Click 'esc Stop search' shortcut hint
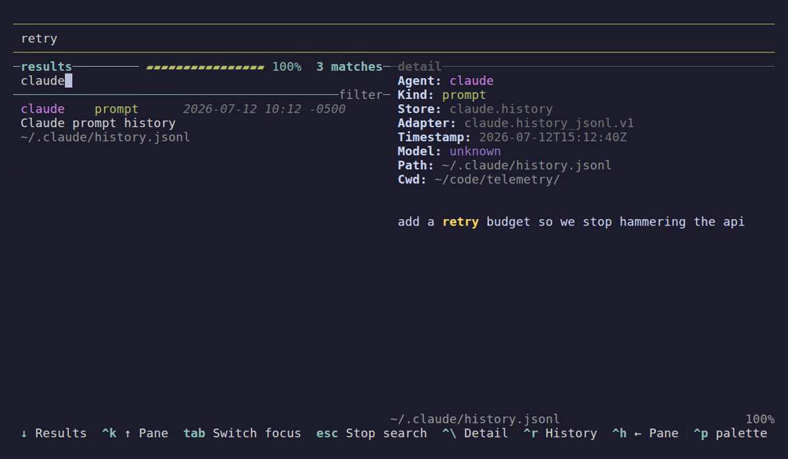Image resolution: width=788 pixels, height=459 pixels. (371, 433)
